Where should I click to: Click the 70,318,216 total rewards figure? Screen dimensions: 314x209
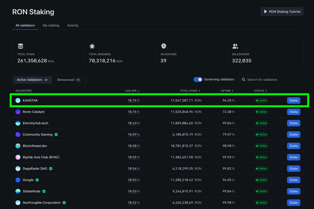(102, 61)
